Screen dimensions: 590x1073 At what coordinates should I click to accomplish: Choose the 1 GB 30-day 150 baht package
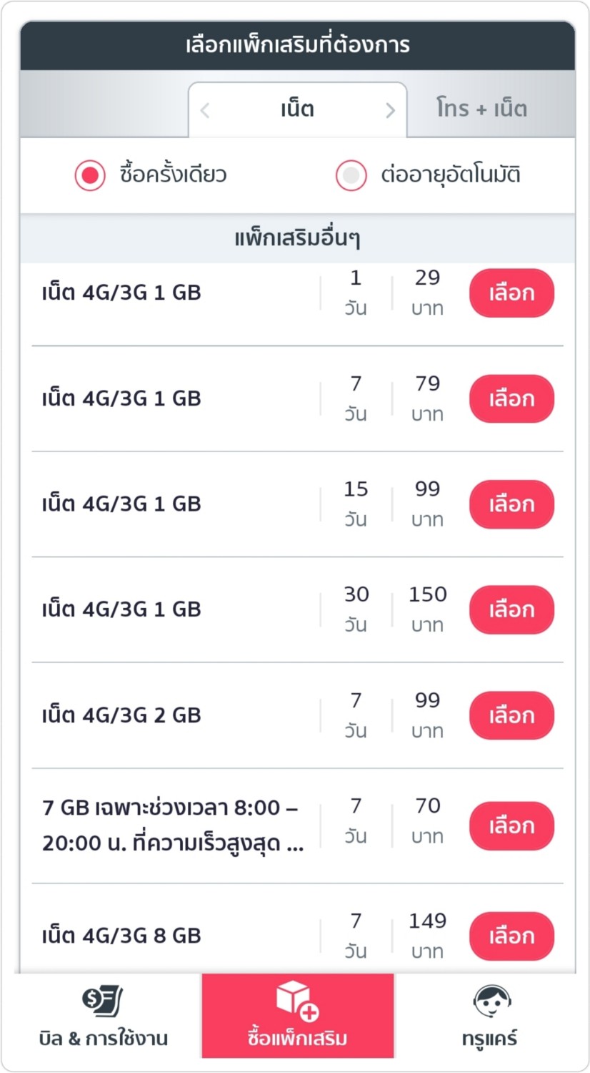(511, 609)
